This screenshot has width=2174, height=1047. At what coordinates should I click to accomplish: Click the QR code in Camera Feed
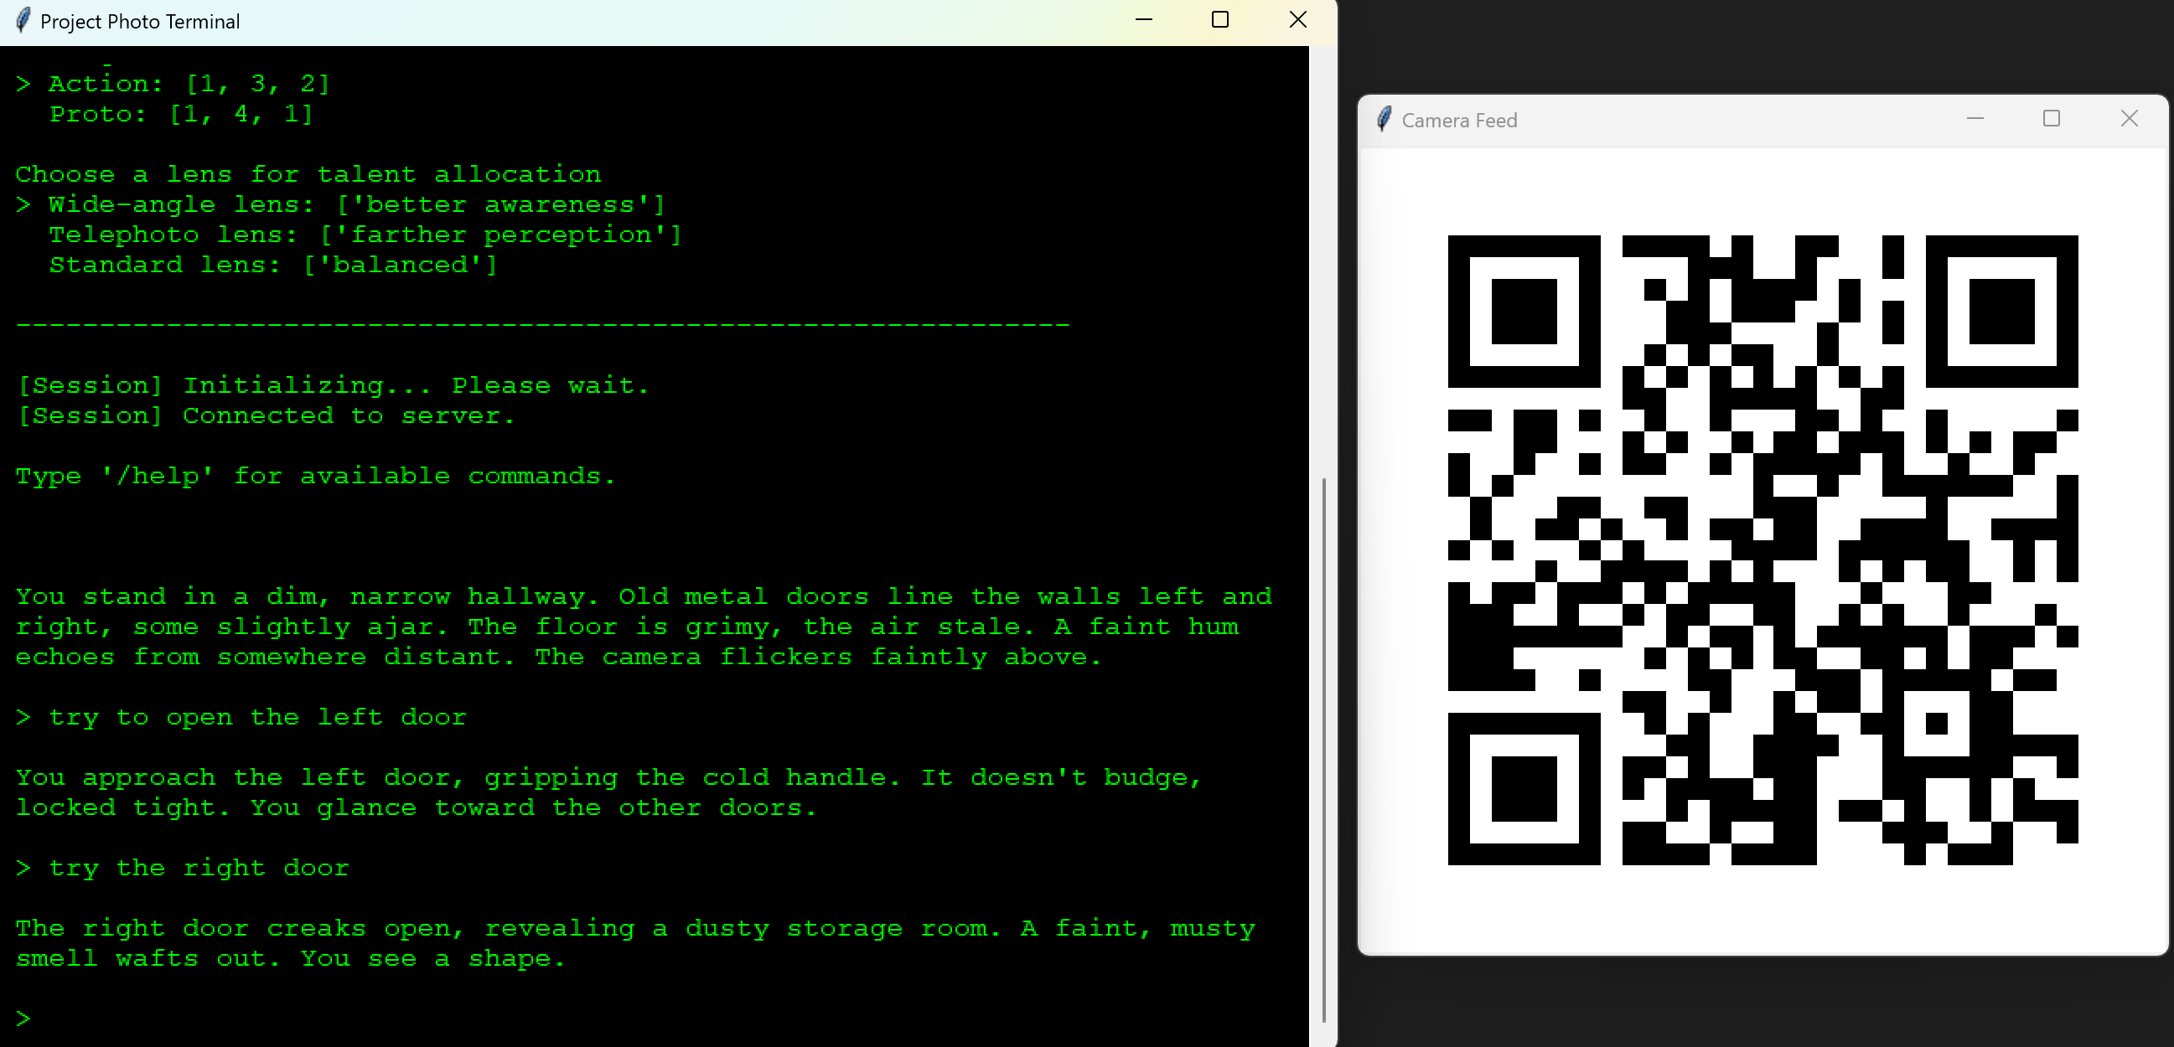(x=1762, y=550)
